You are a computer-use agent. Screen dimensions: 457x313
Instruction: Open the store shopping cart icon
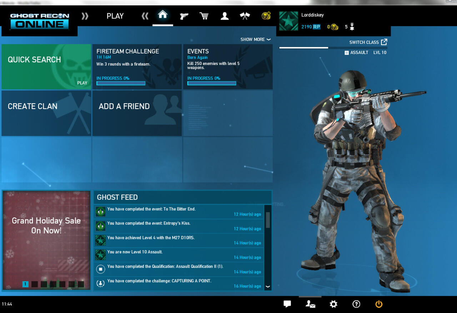(204, 16)
